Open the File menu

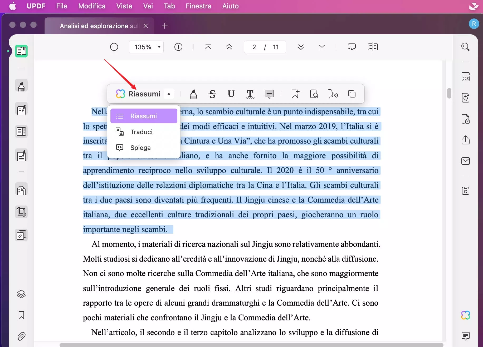[x=62, y=6]
